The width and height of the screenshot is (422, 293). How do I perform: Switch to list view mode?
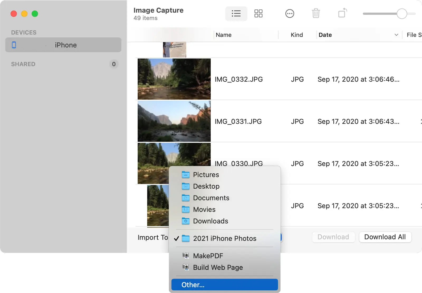(x=236, y=13)
